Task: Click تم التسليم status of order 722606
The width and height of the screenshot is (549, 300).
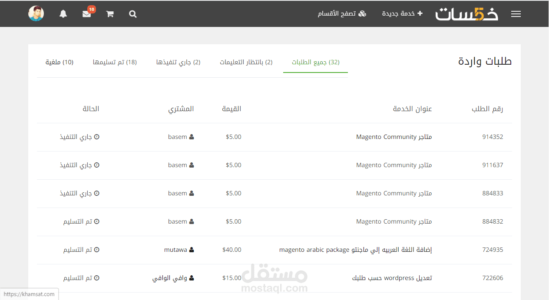Action: [81, 278]
